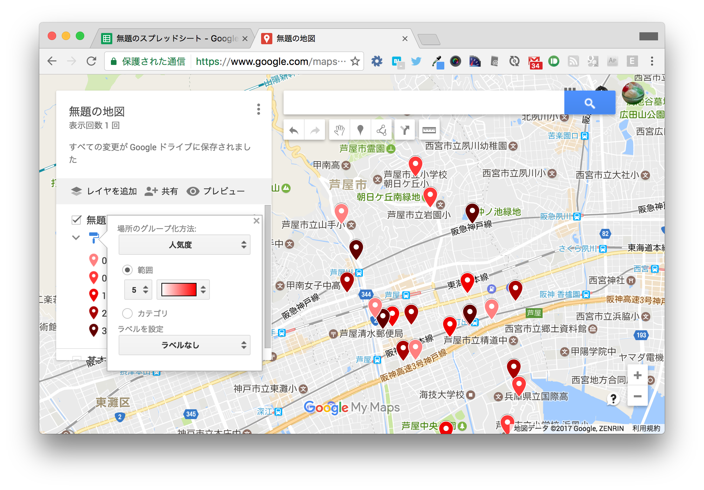The width and height of the screenshot is (704, 490).
Task: Click the 共有 share button
Action: pos(161,191)
